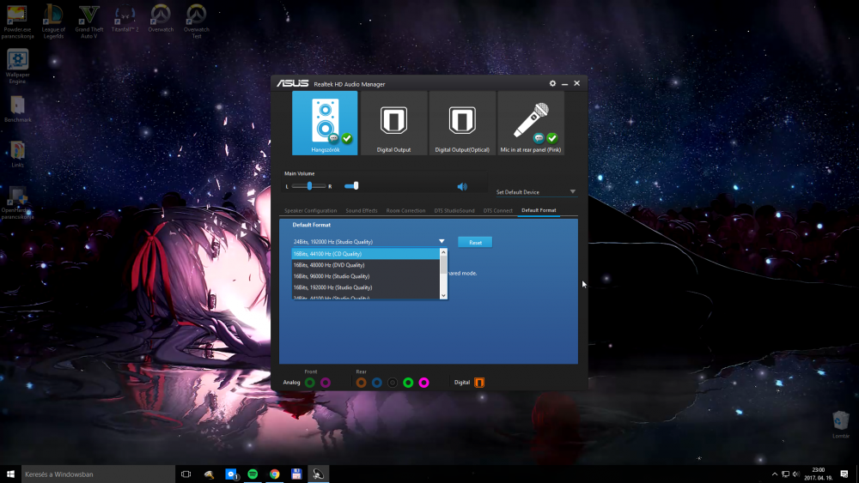The width and height of the screenshot is (859, 483).
Task: Click the L/R balance slider handle
Action: coord(308,186)
